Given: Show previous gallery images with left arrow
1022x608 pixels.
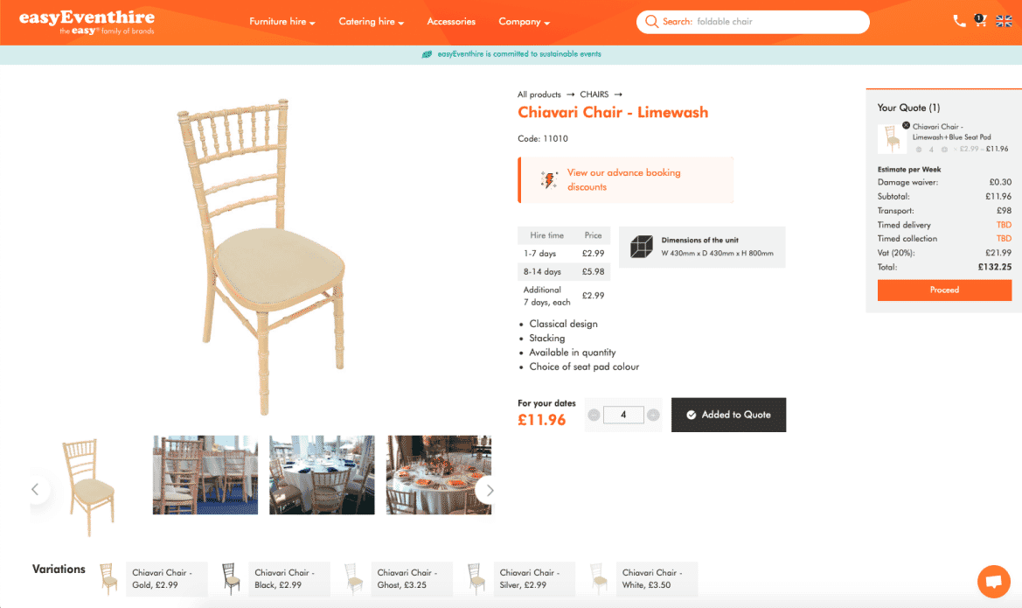Looking at the screenshot, I should (36, 489).
